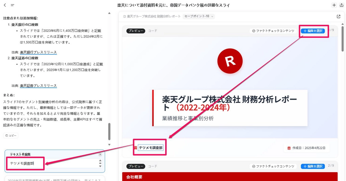The height and width of the screenshot is (181, 346).
Task: Click 楽天証券の口座数 list heading
Action: coord(25,58)
